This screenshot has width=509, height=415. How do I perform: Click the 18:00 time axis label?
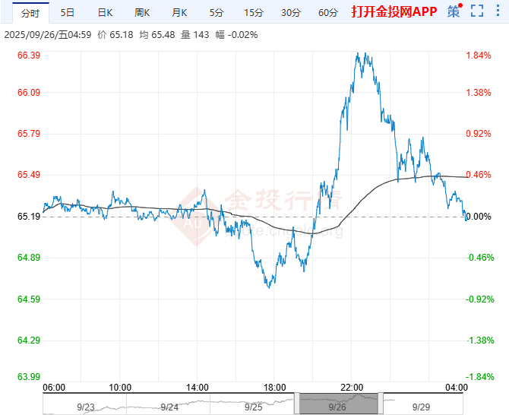click(x=274, y=388)
